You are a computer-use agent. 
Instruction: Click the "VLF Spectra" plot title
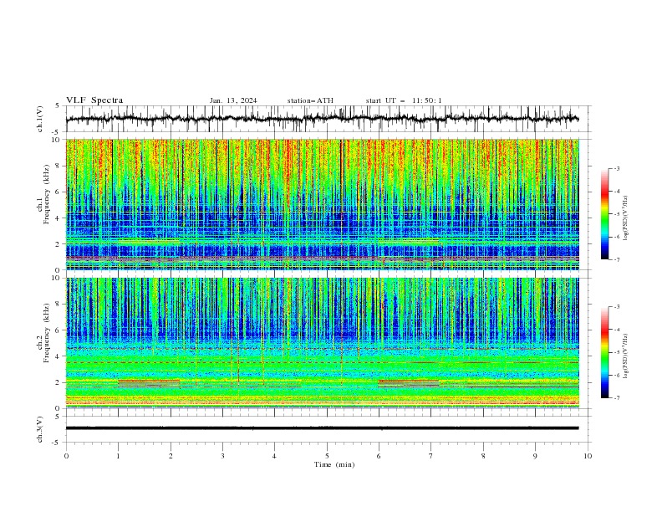pos(94,100)
